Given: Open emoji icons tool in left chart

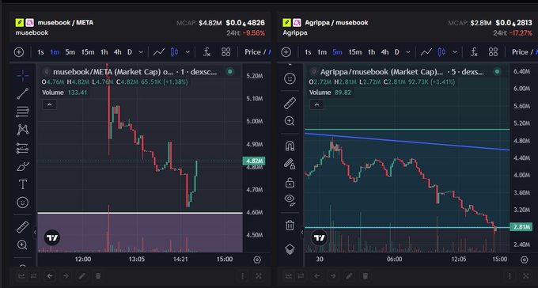Looking at the screenshot, I should (x=23, y=203).
